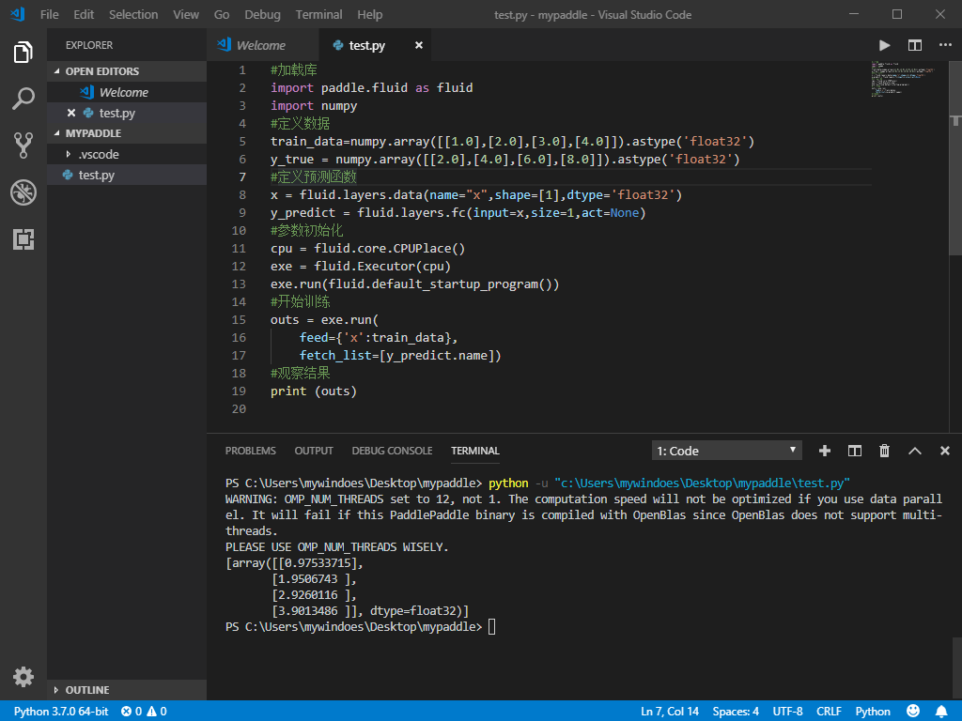Kill the terminal with trash icon
962x721 pixels.
point(884,451)
